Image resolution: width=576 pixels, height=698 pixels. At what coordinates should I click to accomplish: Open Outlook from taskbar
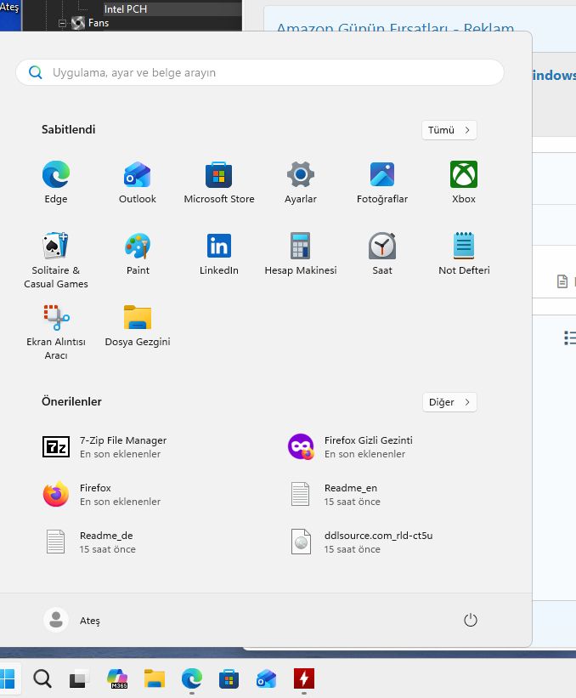click(267, 678)
